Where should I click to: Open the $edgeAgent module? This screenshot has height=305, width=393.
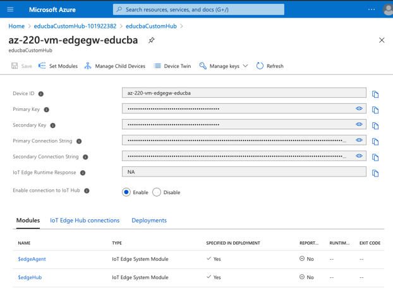(x=32, y=259)
